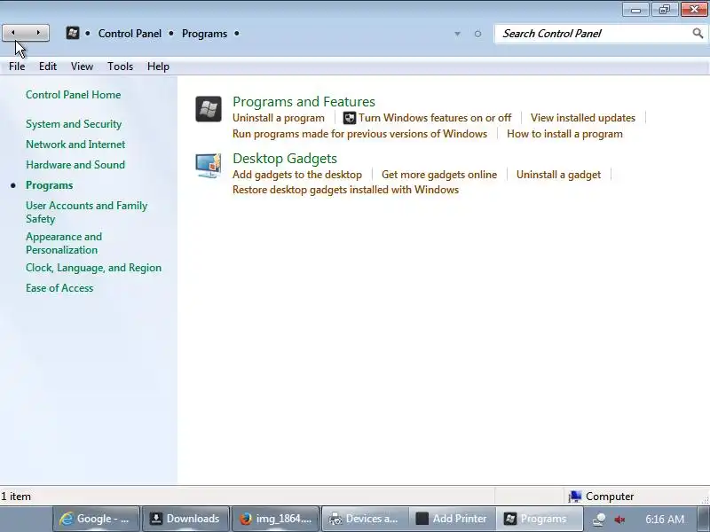Open Appearance and Personalization category
Image resolution: width=710 pixels, height=532 pixels.
[x=64, y=243]
